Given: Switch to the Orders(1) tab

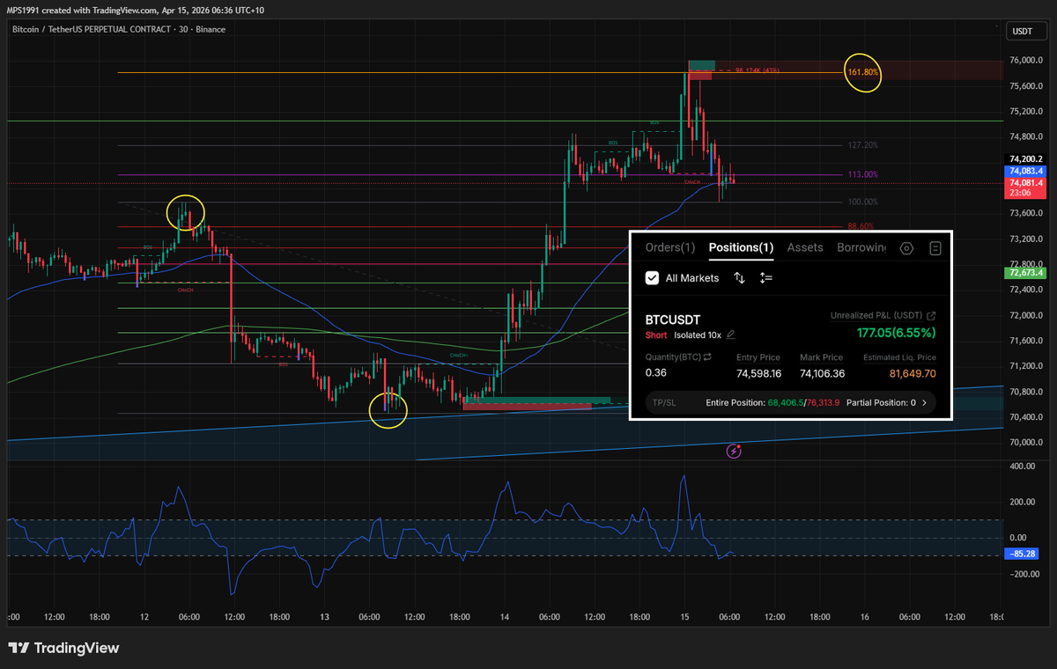Looking at the screenshot, I should (x=669, y=247).
